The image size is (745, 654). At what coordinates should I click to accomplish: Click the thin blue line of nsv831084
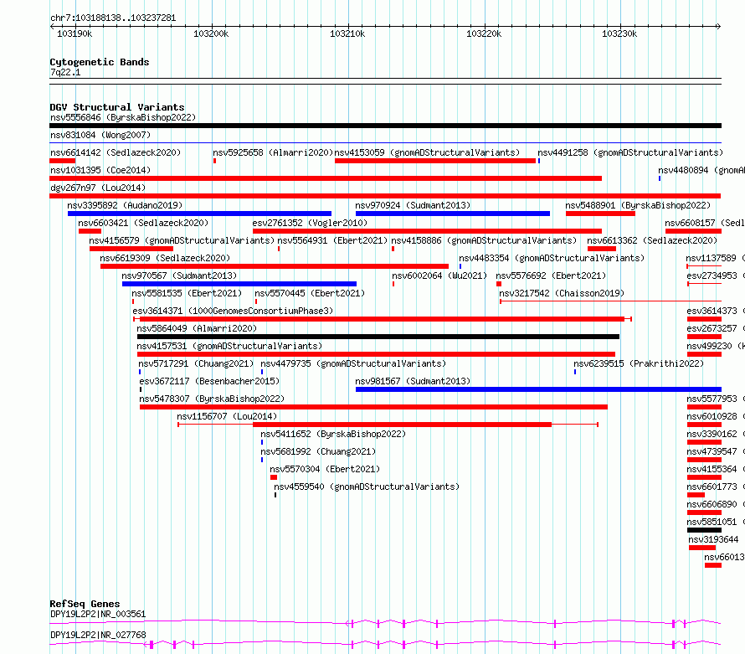385,142
